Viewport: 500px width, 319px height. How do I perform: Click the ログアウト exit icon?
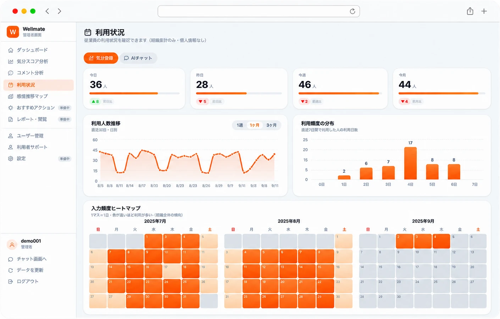[11, 281]
